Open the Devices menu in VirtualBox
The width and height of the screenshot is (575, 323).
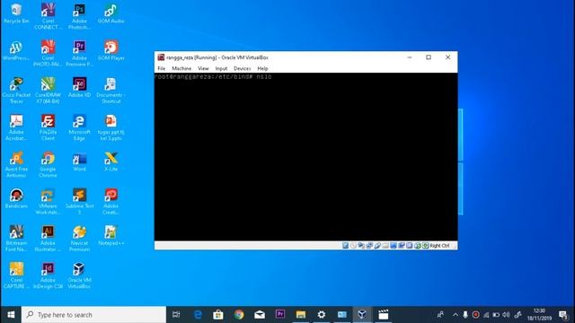click(x=242, y=68)
